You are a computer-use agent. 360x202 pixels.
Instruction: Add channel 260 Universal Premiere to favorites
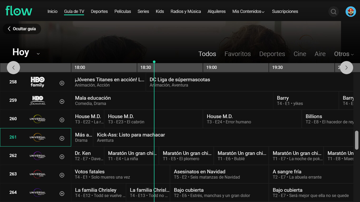click(62, 120)
